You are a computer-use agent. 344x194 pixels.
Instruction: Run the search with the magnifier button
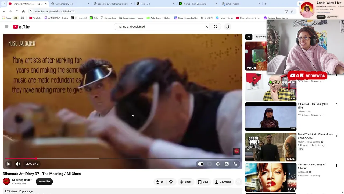point(216,27)
